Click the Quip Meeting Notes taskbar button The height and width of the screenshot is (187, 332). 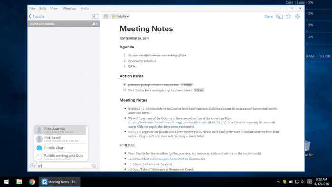pyautogui.click(x=59, y=182)
